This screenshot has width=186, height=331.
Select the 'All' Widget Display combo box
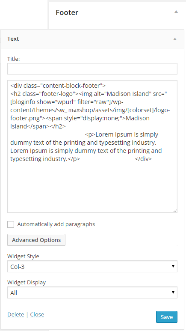click(x=92, y=292)
